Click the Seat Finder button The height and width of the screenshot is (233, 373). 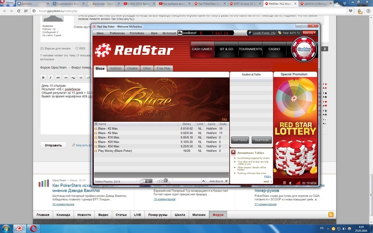[262, 140]
